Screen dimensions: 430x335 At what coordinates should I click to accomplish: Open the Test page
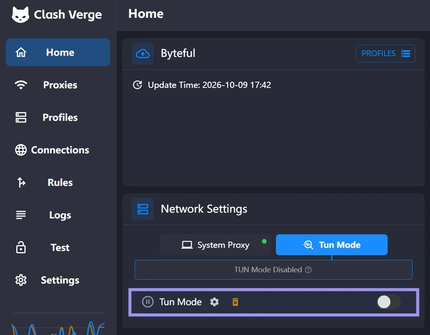click(x=58, y=248)
